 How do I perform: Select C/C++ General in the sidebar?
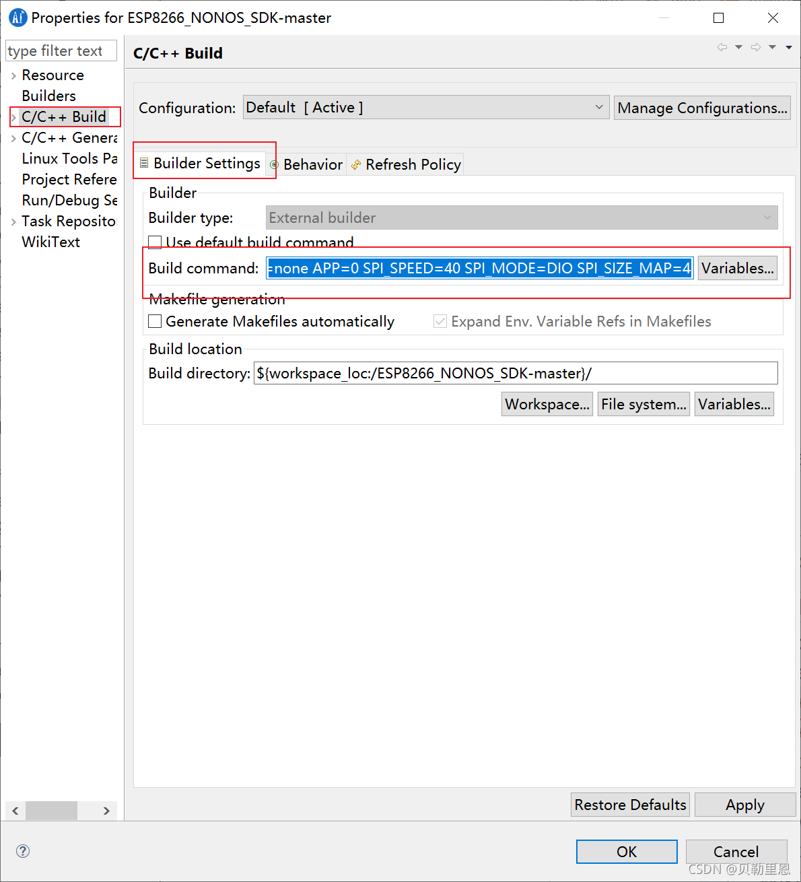[69, 137]
